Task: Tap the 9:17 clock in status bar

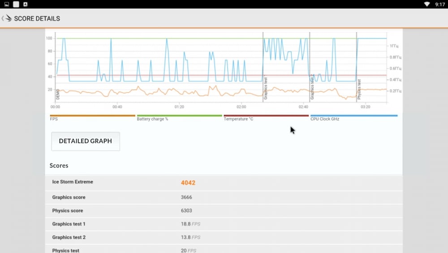Action: click(439, 4)
